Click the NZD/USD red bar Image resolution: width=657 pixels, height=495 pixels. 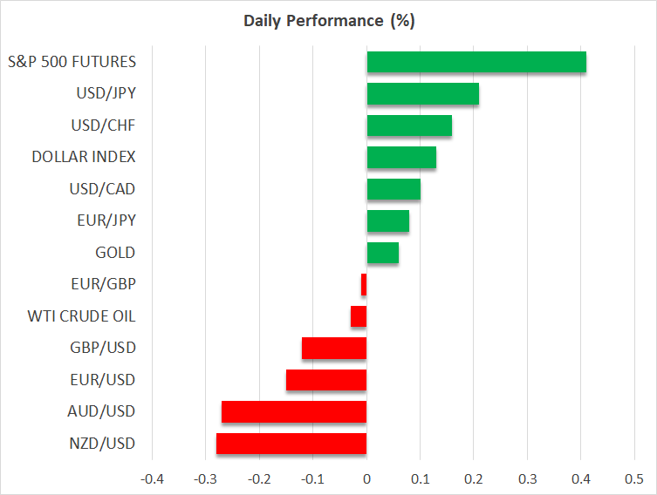(x=291, y=444)
